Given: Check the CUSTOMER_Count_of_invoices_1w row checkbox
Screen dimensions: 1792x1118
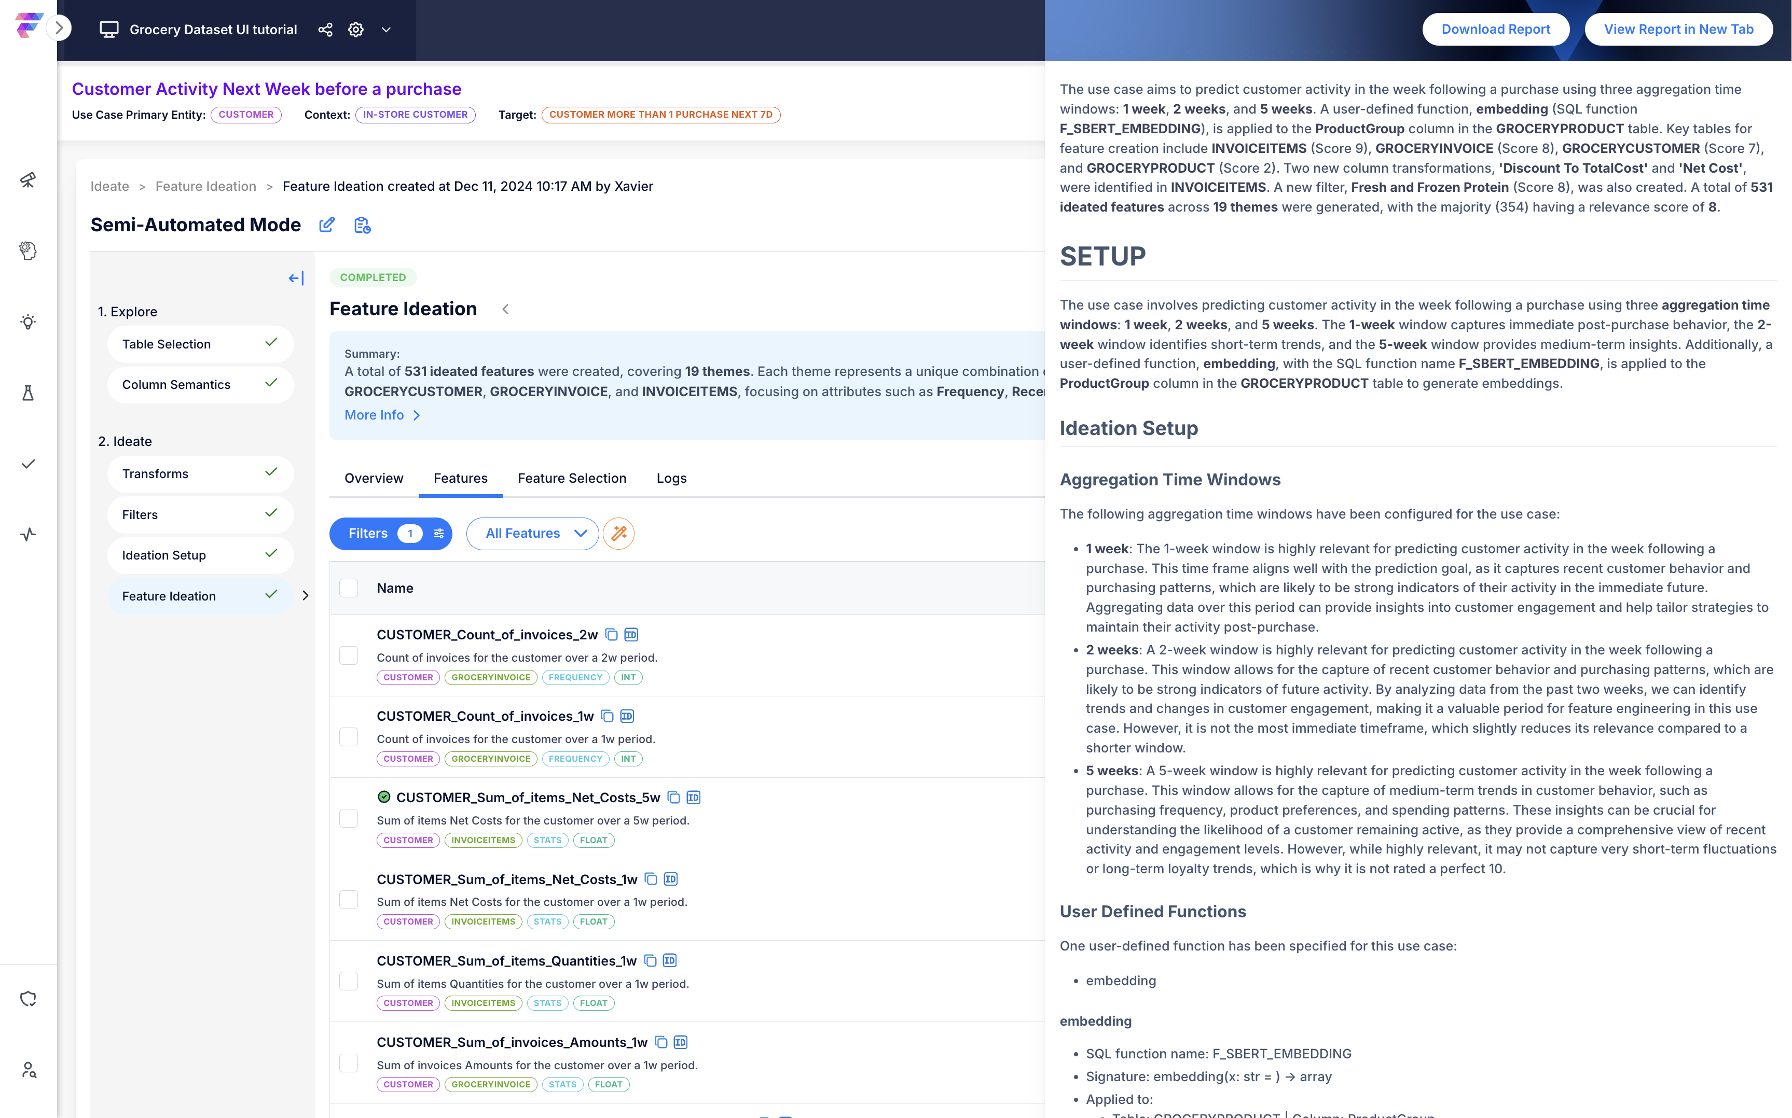Looking at the screenshot, I should click(x=348, y=736).
